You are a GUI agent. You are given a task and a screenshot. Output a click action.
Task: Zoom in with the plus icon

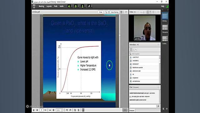point(53,110)
